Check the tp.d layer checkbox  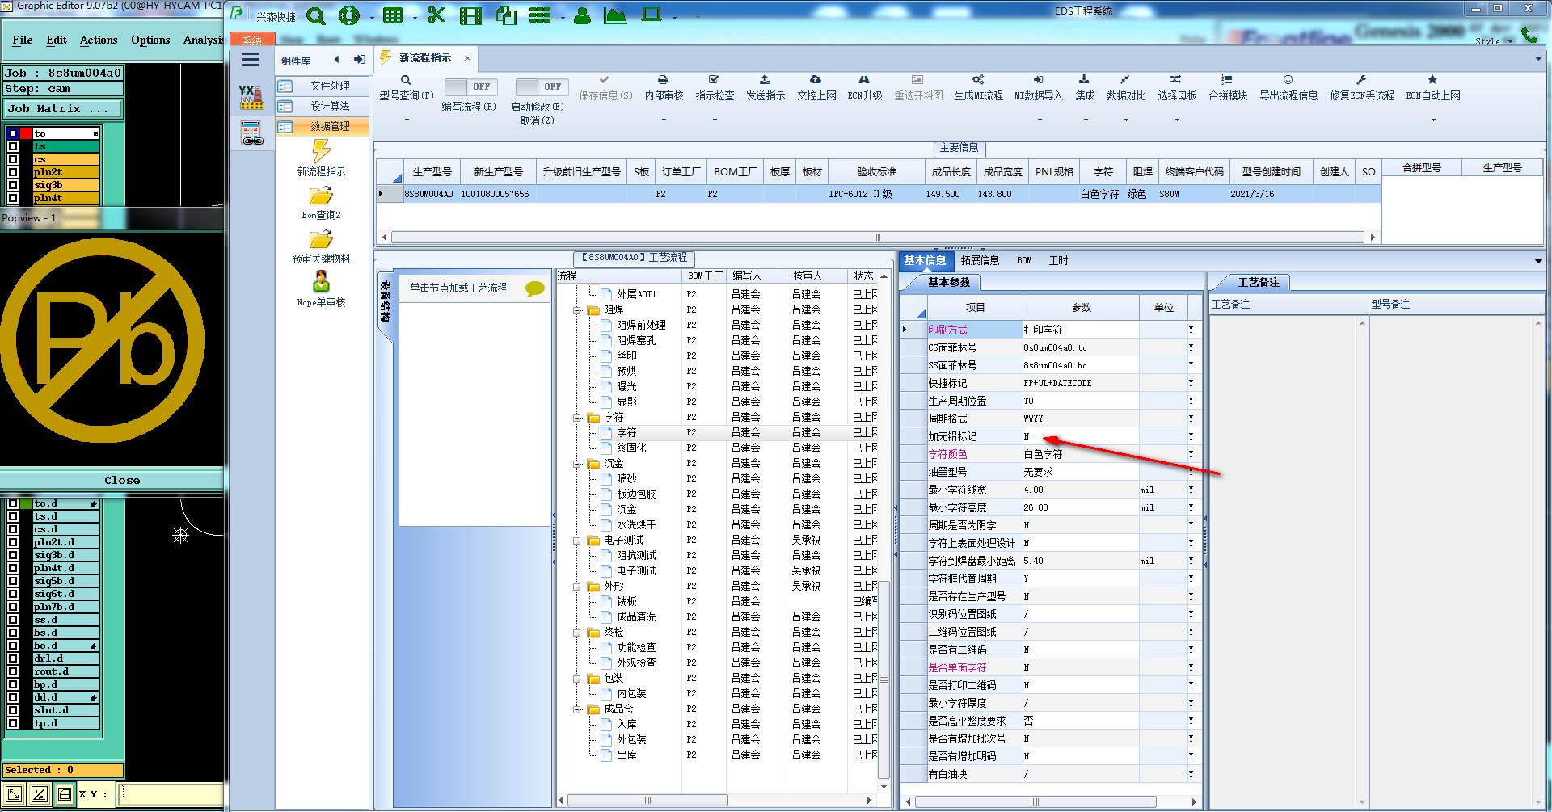click(13, 723)
